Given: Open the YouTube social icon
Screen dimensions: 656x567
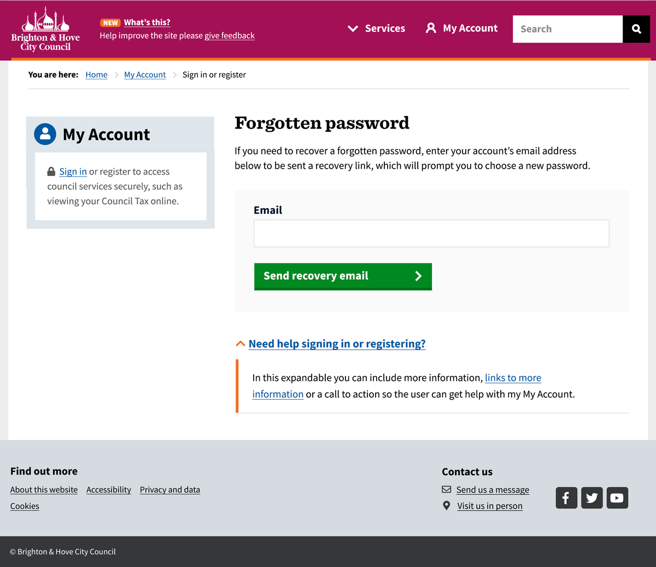Looking at the screenshot, I should click(x=617, y=498).
